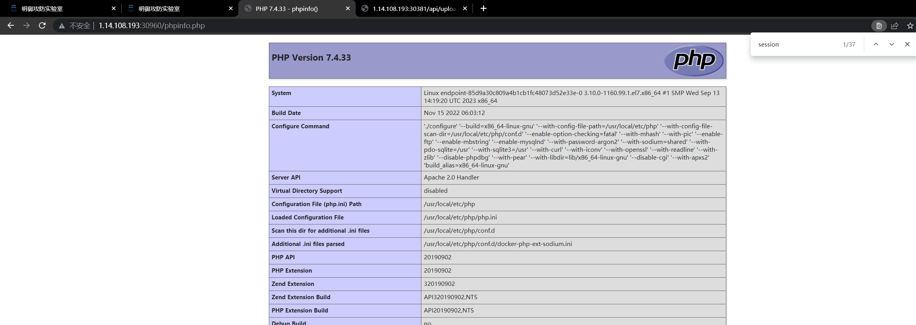Click the Linux endpoint system value
This screenshot has height=325, width=916.
(571, 97)
